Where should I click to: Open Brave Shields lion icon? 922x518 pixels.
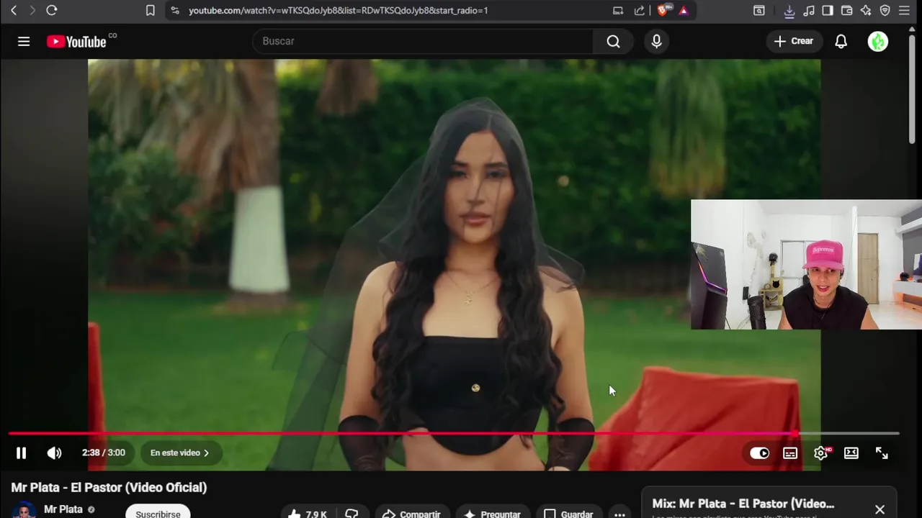(x=662, y=10)
